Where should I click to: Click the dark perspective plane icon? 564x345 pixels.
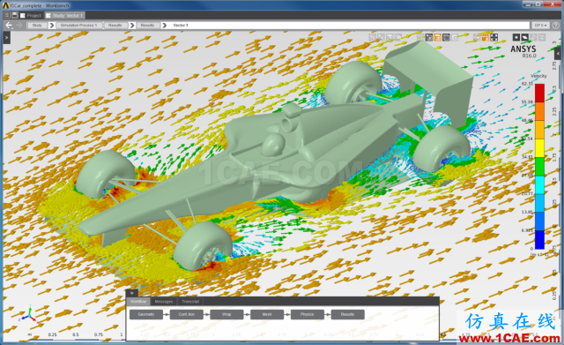coord(525,37)
